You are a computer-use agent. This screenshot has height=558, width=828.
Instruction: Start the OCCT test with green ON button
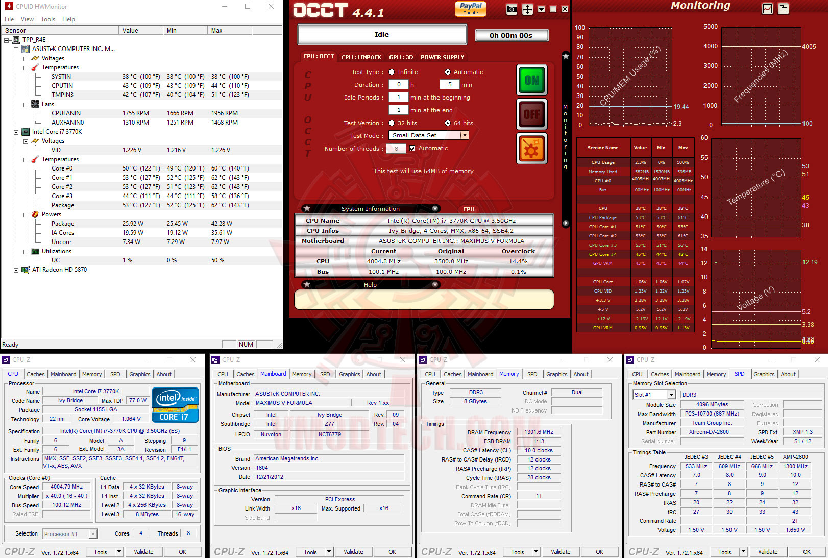(532, 80)
